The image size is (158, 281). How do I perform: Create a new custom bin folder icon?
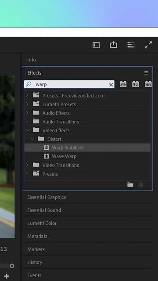[x=130, y=184]
